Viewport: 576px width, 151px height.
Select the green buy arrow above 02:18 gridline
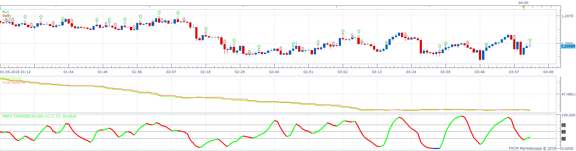[x=206, y=29]
